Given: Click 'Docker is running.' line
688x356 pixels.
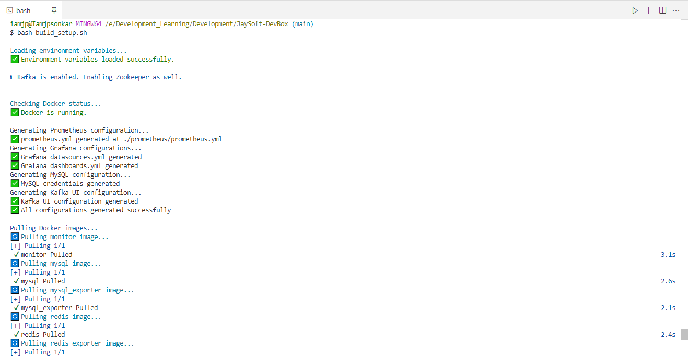Looking at the screenshot, I should click(49, 113).
